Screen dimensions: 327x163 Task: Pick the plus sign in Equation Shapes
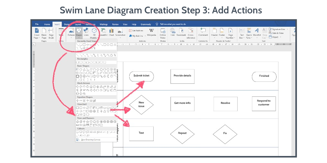tap(77, 101)
